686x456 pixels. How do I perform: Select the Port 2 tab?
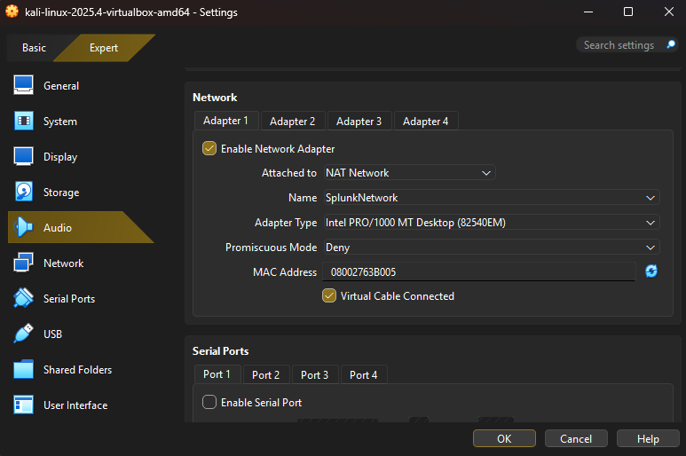265,375
